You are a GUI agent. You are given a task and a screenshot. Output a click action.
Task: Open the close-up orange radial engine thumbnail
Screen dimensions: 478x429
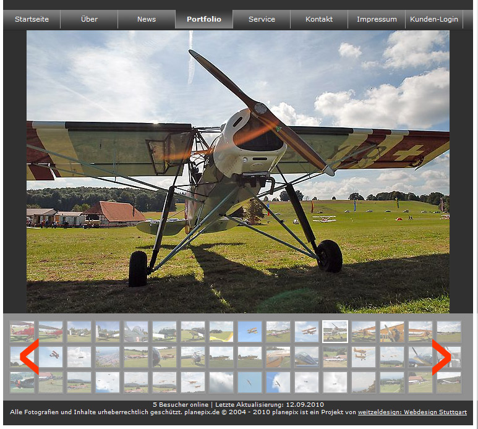click(392, 331)
